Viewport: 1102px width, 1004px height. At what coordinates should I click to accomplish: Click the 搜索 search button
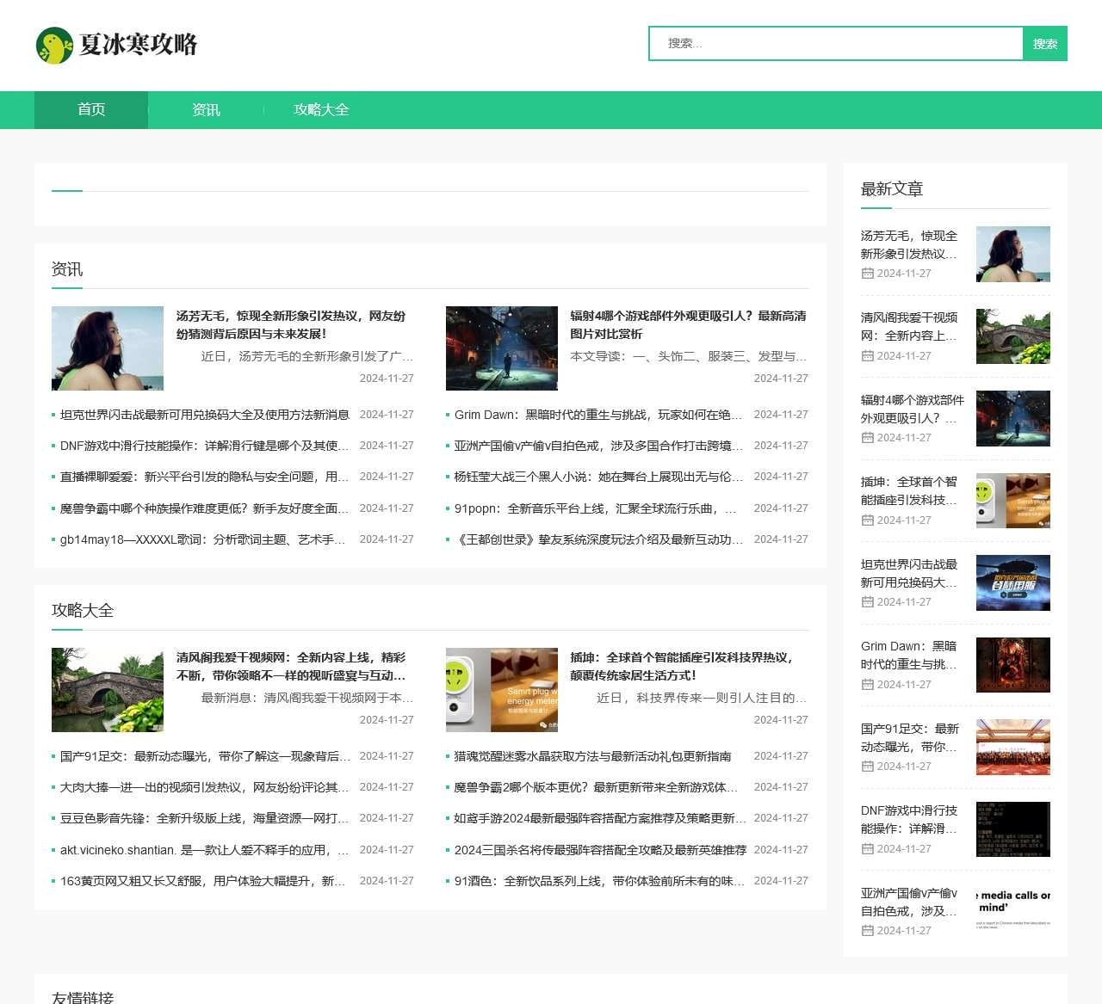[x=1044, y=44]
